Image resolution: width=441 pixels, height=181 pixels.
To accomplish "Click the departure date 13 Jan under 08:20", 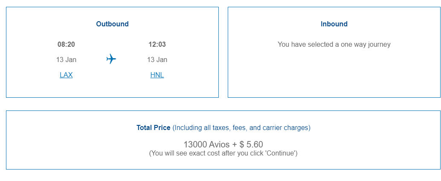I will coord(66,59).
